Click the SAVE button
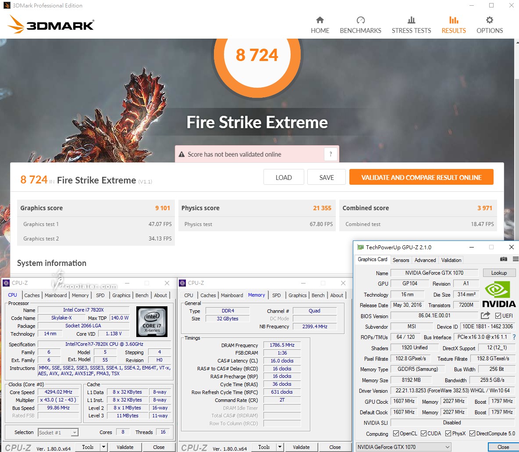519x452 pixels. 327,177
